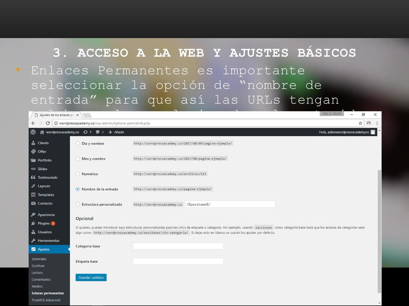The height and width of the screenshot is (306, 409).
Task: Open the Enlaces permanentes submenu item
Action: pyautogui.click(x=48, y=293)
